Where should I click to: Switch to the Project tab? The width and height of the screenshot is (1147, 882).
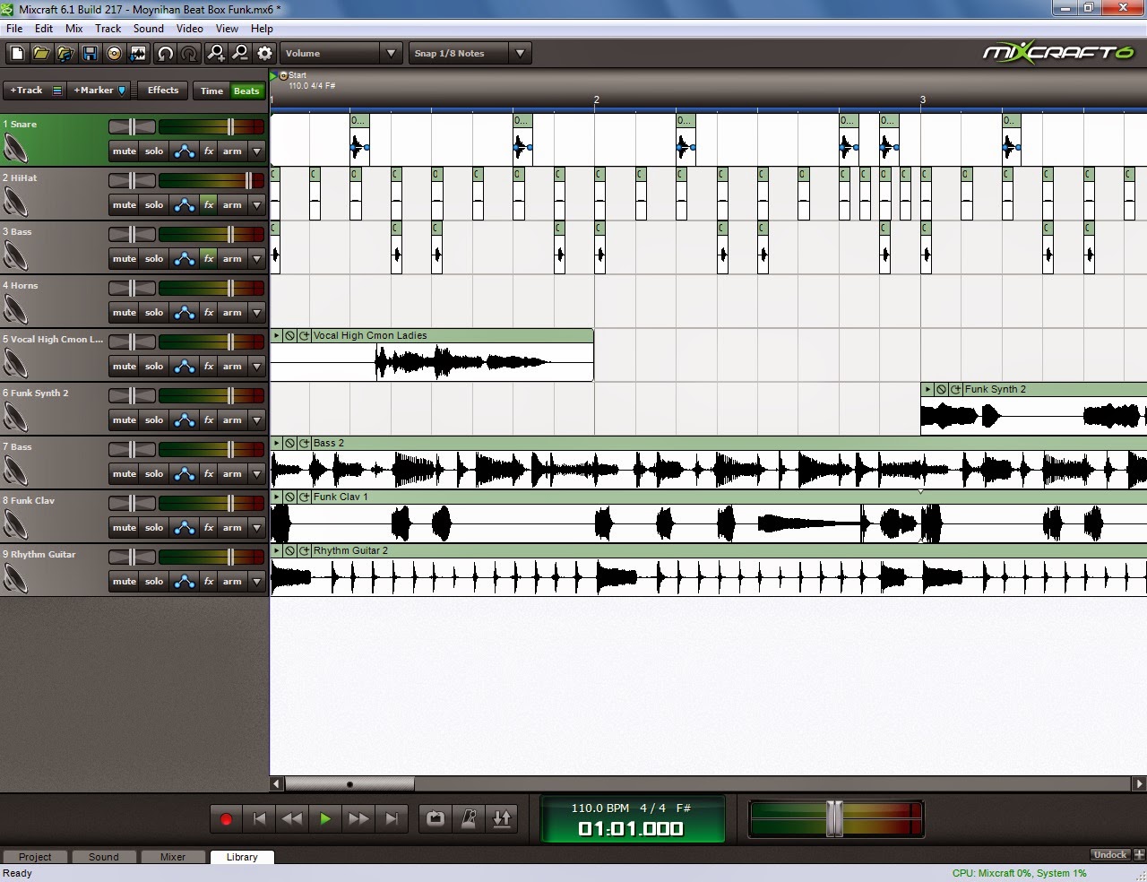click(35, 857)
